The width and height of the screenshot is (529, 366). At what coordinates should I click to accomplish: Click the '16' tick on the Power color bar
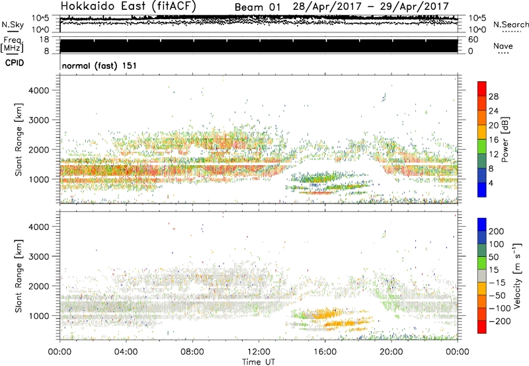coord(493,140)
